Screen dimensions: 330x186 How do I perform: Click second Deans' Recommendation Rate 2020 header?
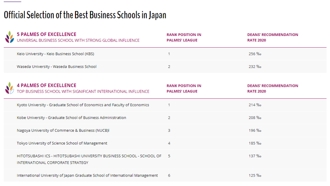(273, 88)
